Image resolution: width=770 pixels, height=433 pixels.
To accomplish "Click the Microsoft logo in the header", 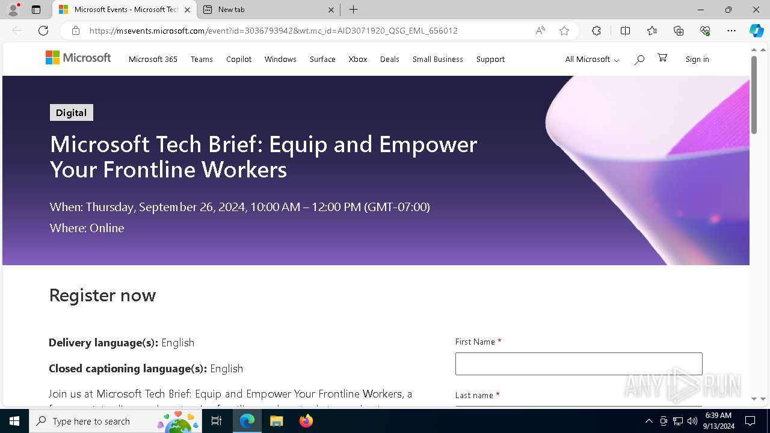I will (x=78, y=58).
